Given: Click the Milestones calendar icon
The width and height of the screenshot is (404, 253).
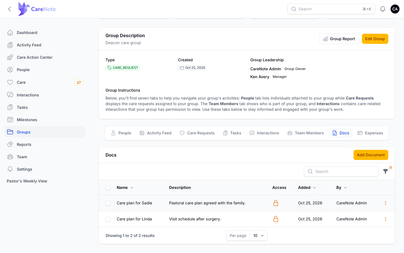Looking at the screenshot, I should click(x=10, y=120).
